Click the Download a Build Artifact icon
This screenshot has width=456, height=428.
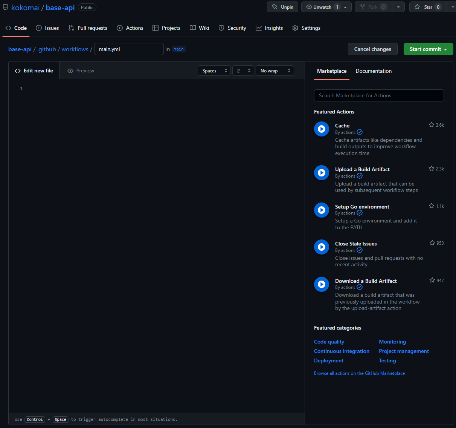click(x=322, y=284)
